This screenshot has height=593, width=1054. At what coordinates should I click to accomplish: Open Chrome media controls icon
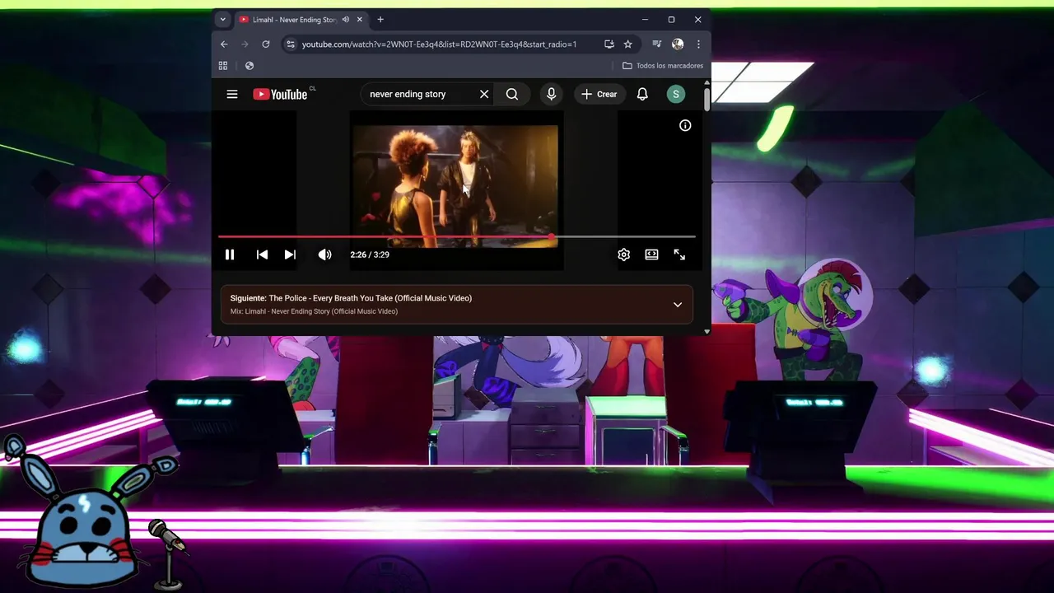[656, 44]
